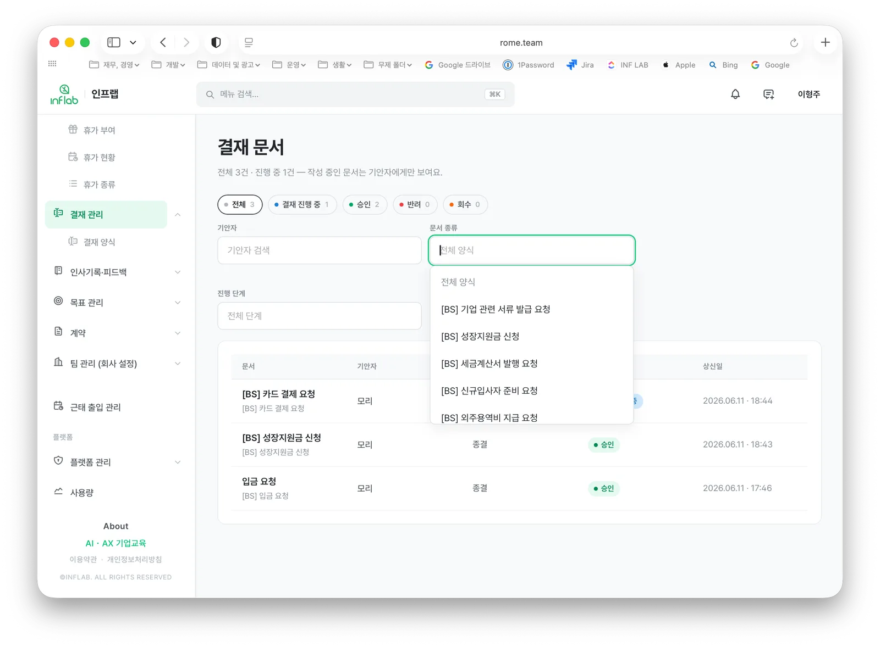The height and width of the screenshot is (647, 880).
Task: Focus the 메뉴 검색 search field
Action: click(x=355, y=94)
